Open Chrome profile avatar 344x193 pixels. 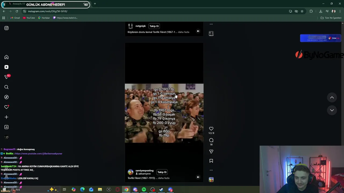tap(334, 11)
